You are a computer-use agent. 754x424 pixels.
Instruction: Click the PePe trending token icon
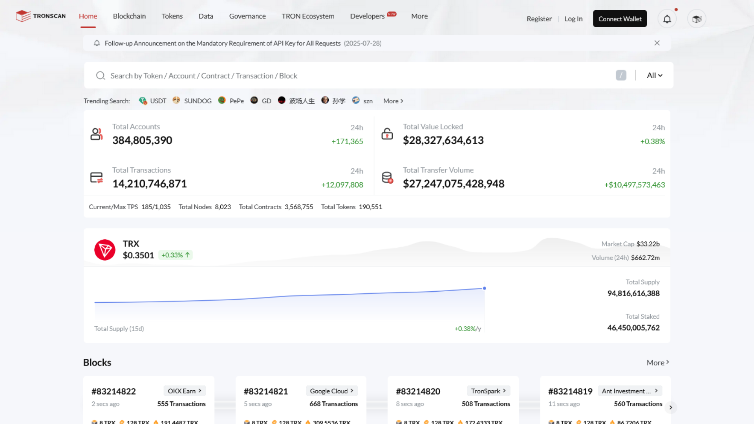tap(222, 101)
